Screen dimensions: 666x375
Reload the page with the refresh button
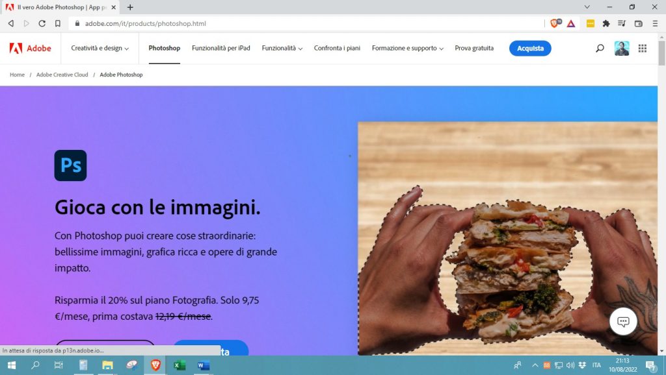pyautogui.click(x=42, y=23)
